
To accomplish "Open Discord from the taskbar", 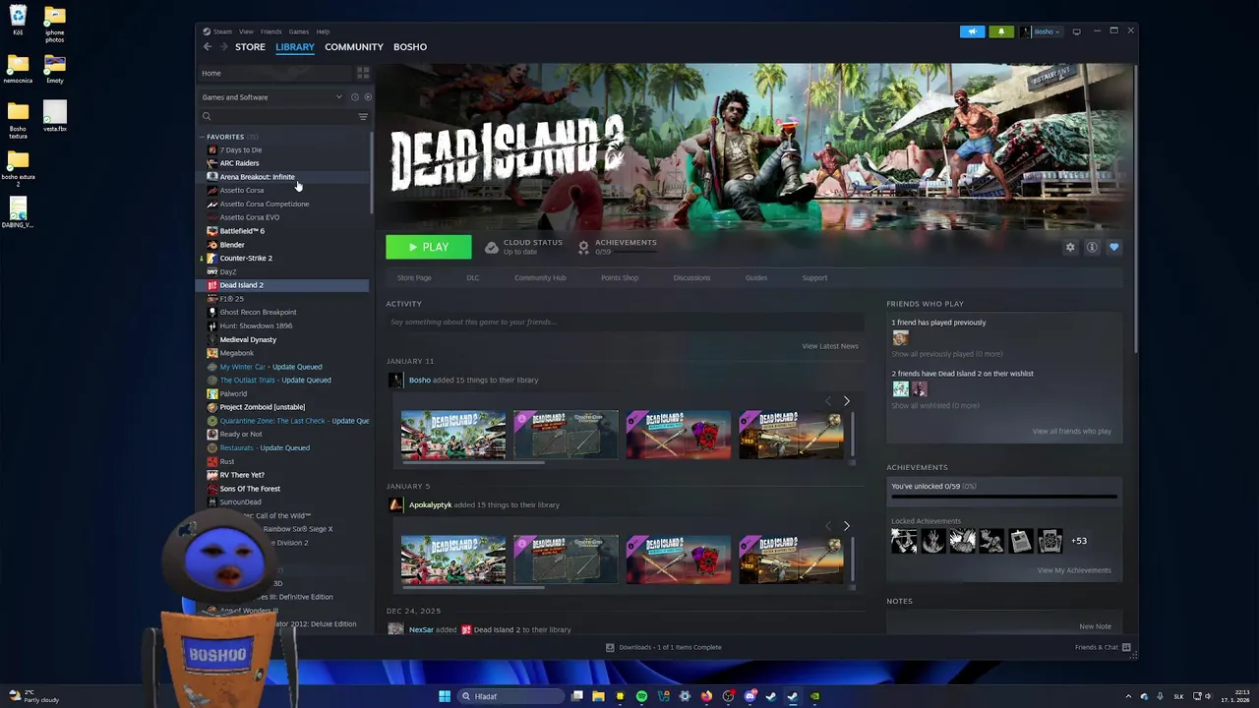I will click(749, 696).
